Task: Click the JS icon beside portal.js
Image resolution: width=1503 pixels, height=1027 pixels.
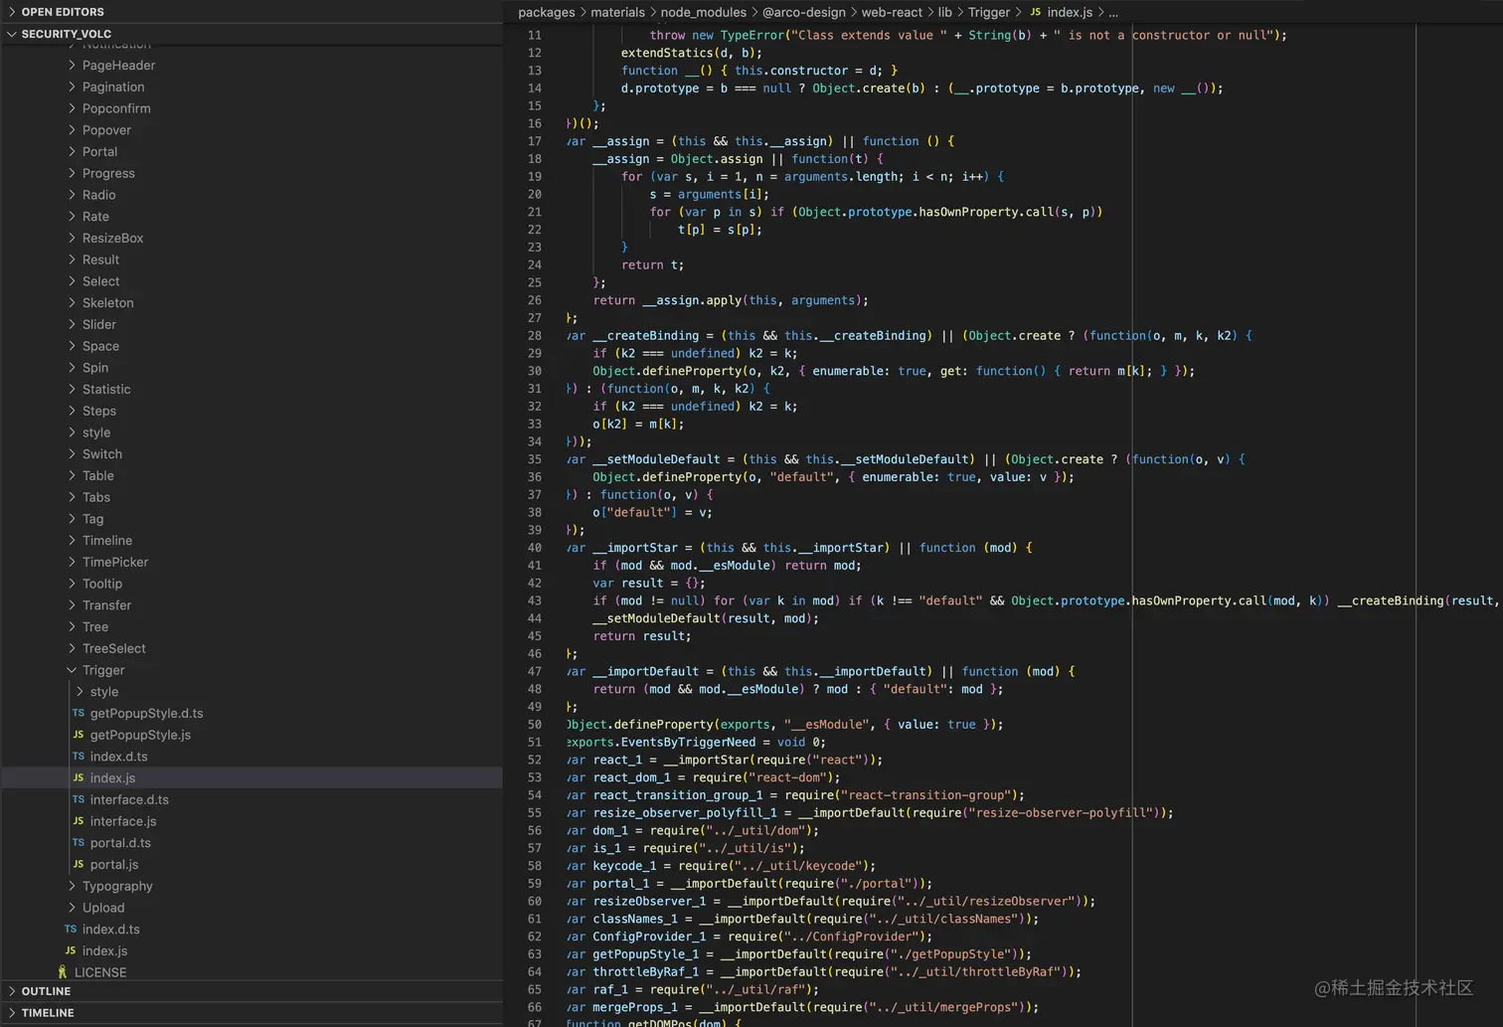Action: click(79, 864)
